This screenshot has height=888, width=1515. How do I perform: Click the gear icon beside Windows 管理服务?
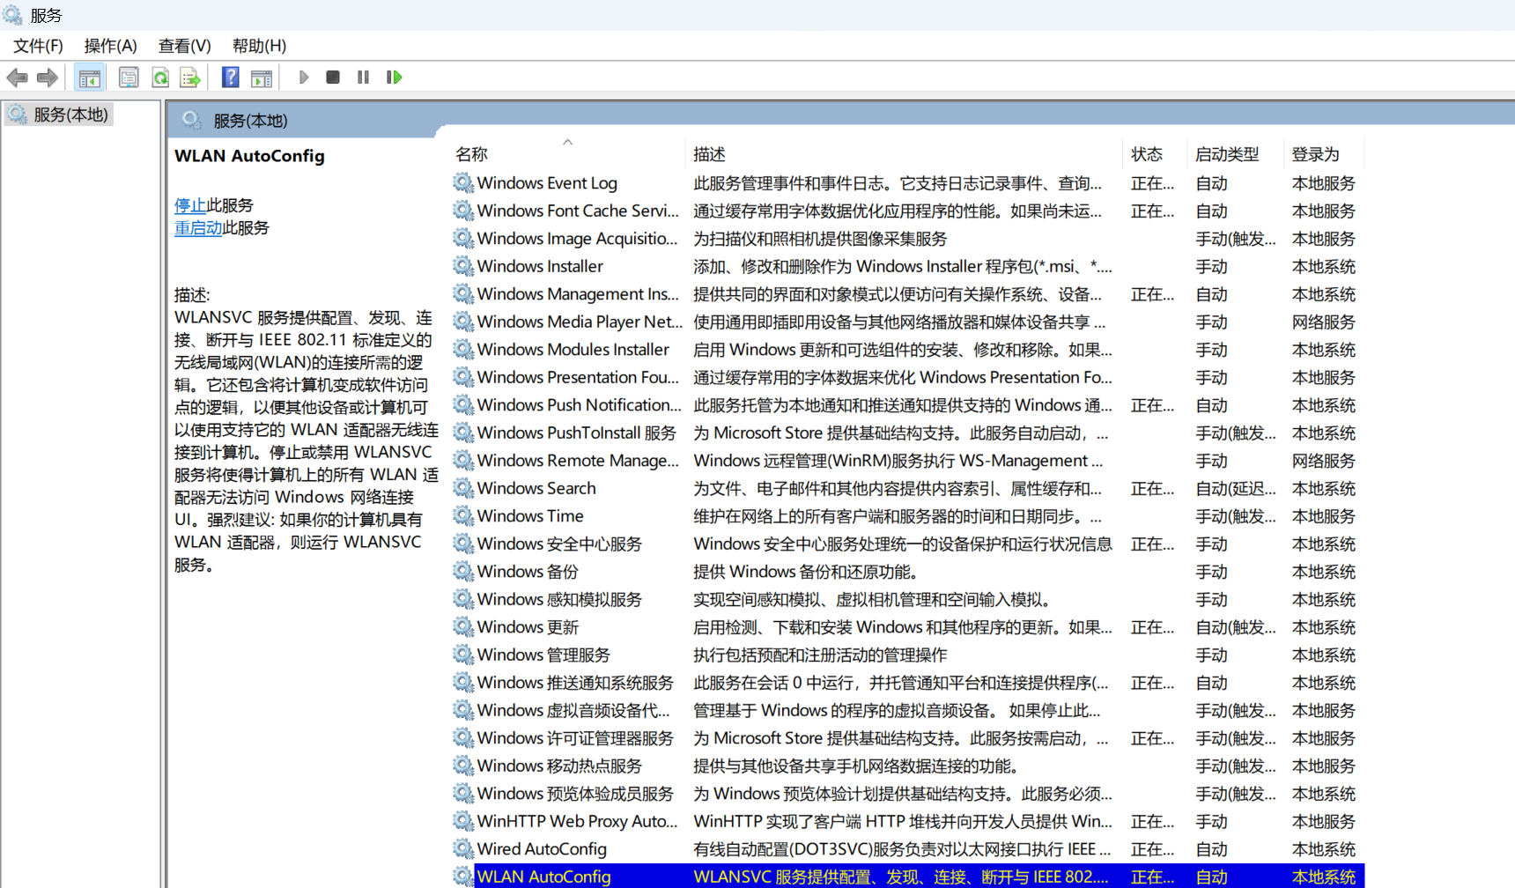pos(463,655)
